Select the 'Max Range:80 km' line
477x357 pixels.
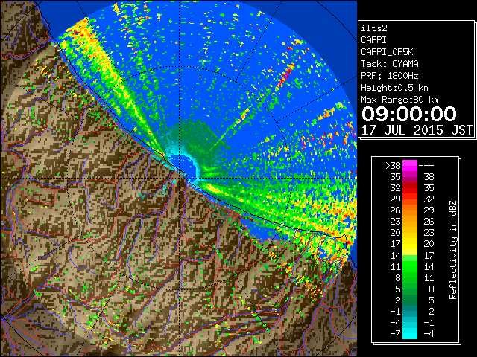click(x=399, y=100)
